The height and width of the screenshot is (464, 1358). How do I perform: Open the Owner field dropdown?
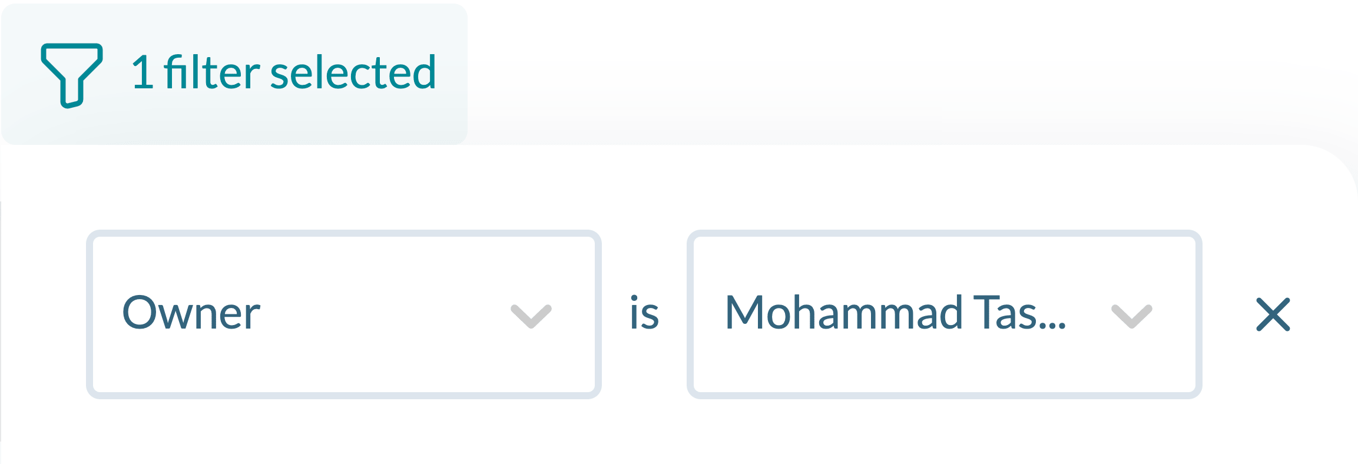pyautogui.click(x=344, y=314)
